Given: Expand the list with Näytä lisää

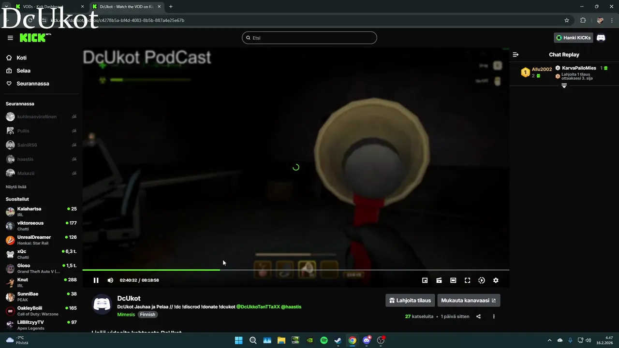Looking at the screenshot, I should tap(16, 187).
